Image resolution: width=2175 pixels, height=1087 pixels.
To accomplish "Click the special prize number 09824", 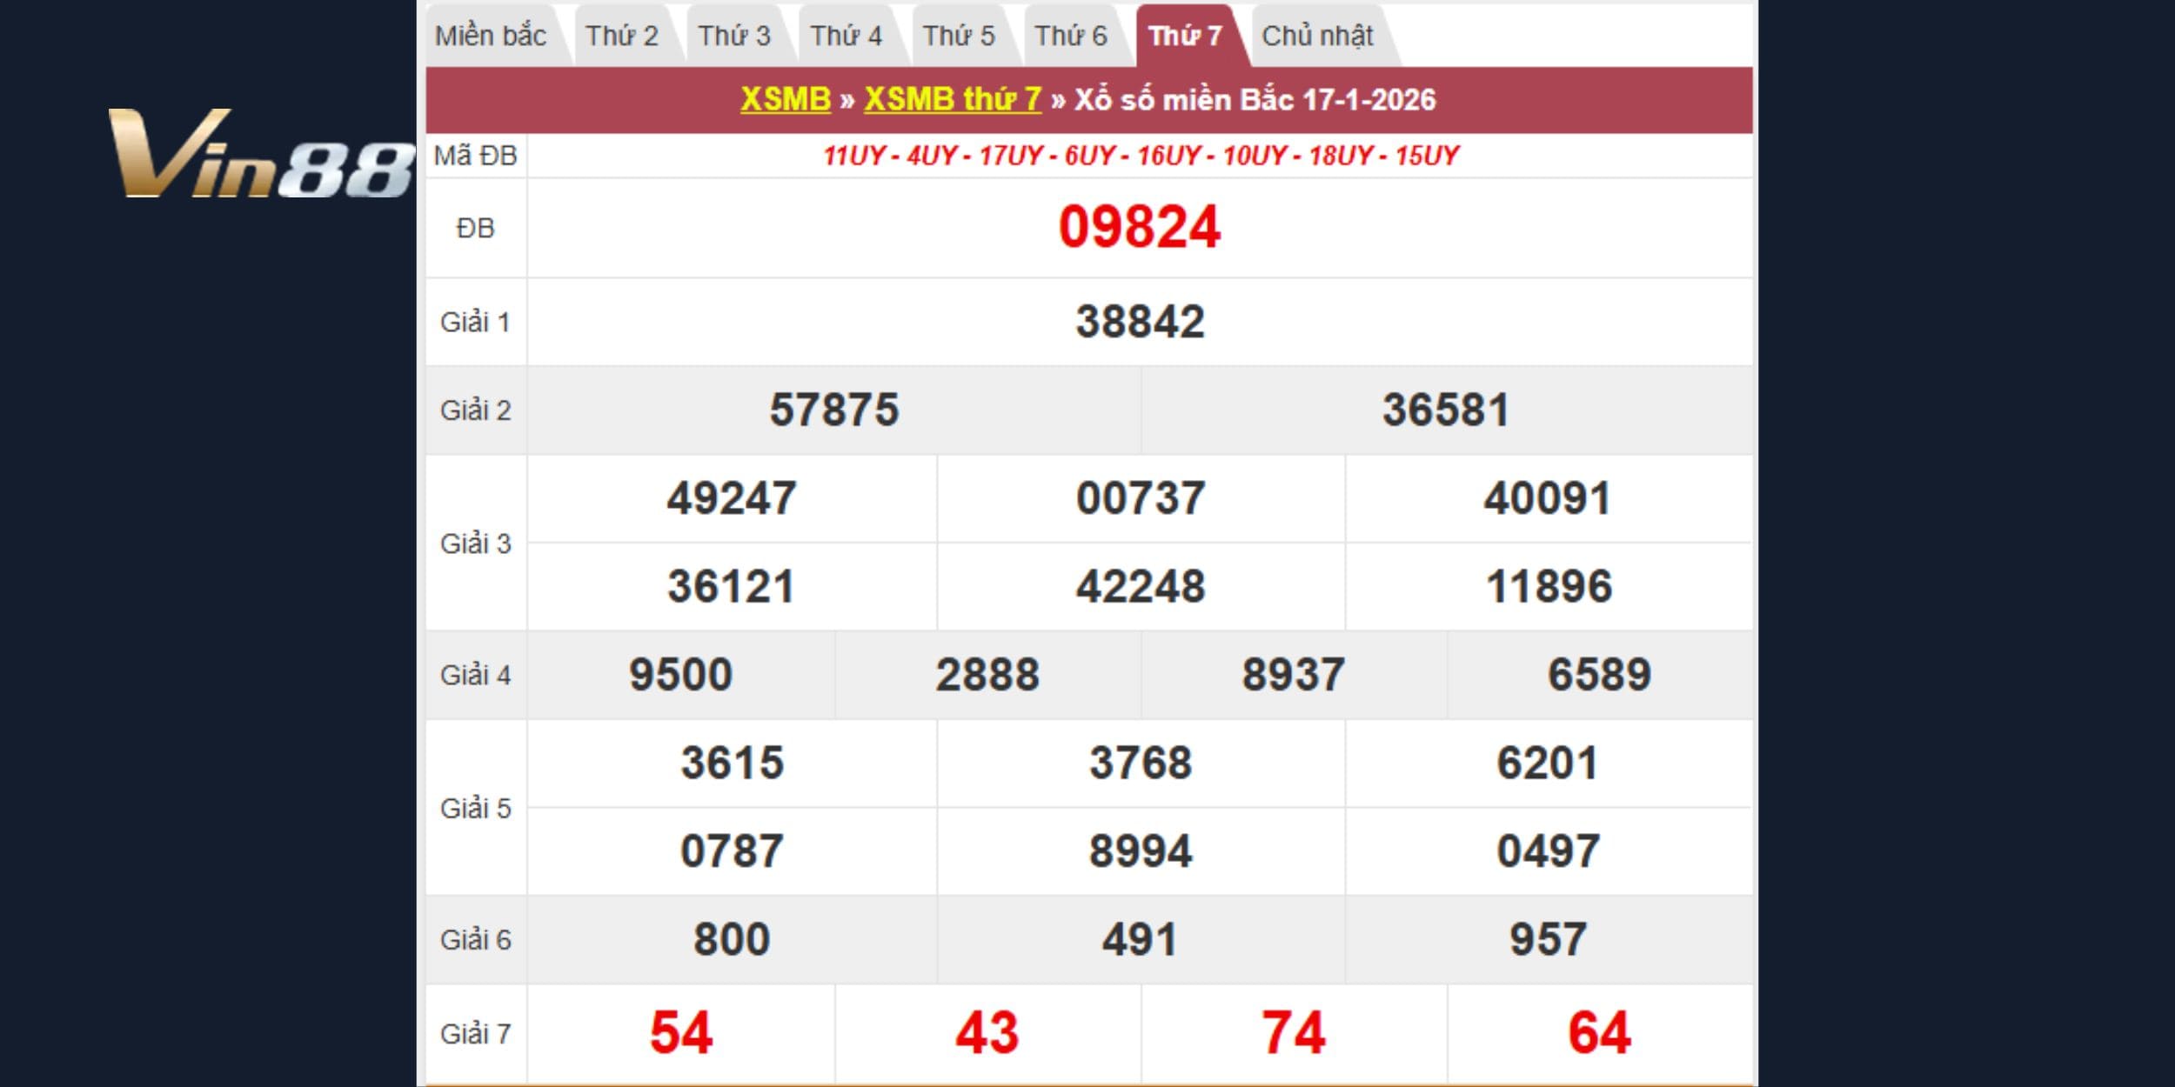I will click(x=1139, y=228).
